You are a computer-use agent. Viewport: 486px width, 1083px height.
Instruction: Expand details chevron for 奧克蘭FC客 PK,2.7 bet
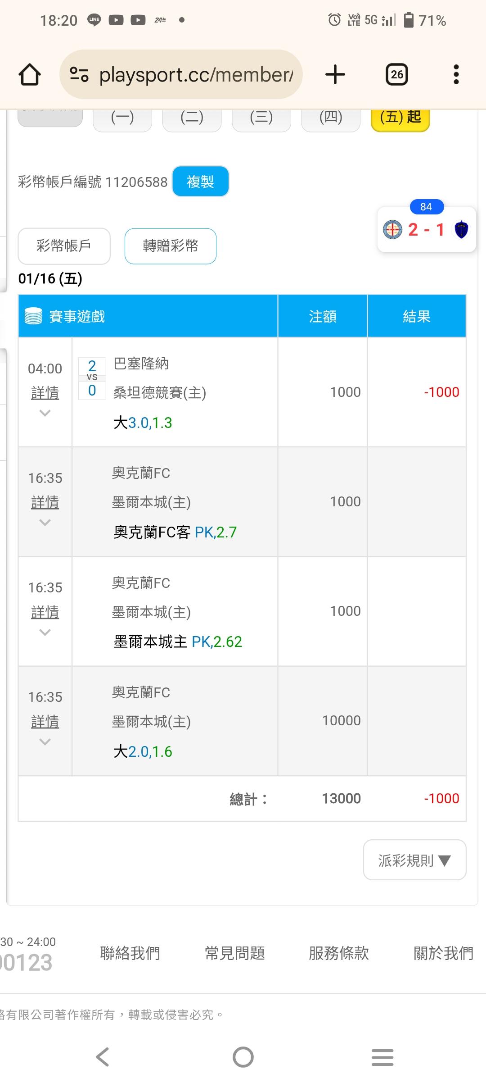45,523
